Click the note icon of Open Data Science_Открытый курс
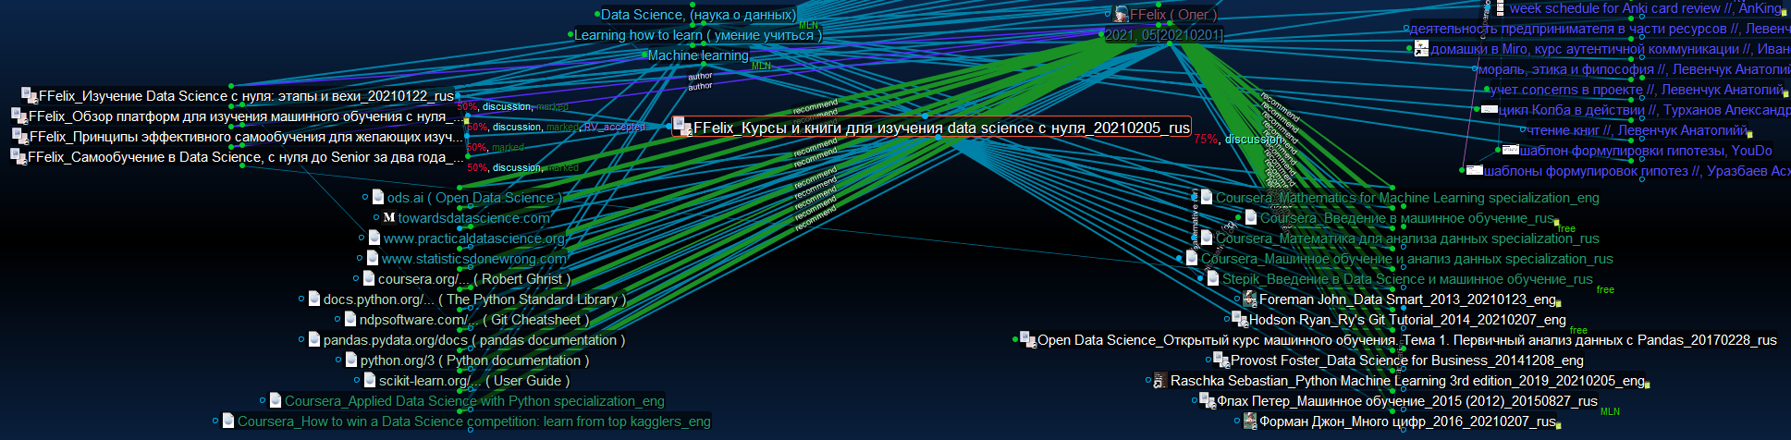This screenshot has width=1791, height=440. (1028, 339)
